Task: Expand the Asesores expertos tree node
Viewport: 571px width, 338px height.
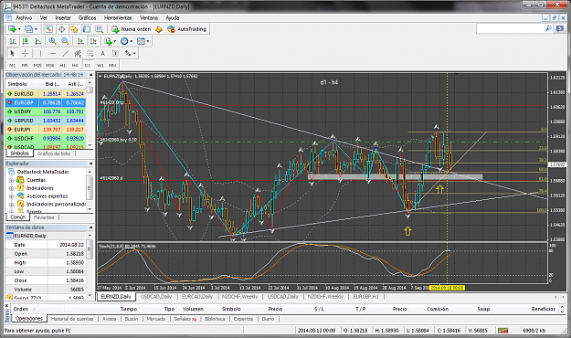Action: pos(11,196)
